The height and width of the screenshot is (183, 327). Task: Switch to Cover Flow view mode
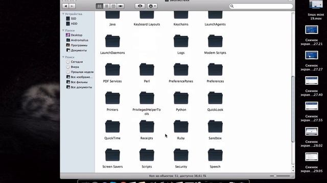[121, 6]
